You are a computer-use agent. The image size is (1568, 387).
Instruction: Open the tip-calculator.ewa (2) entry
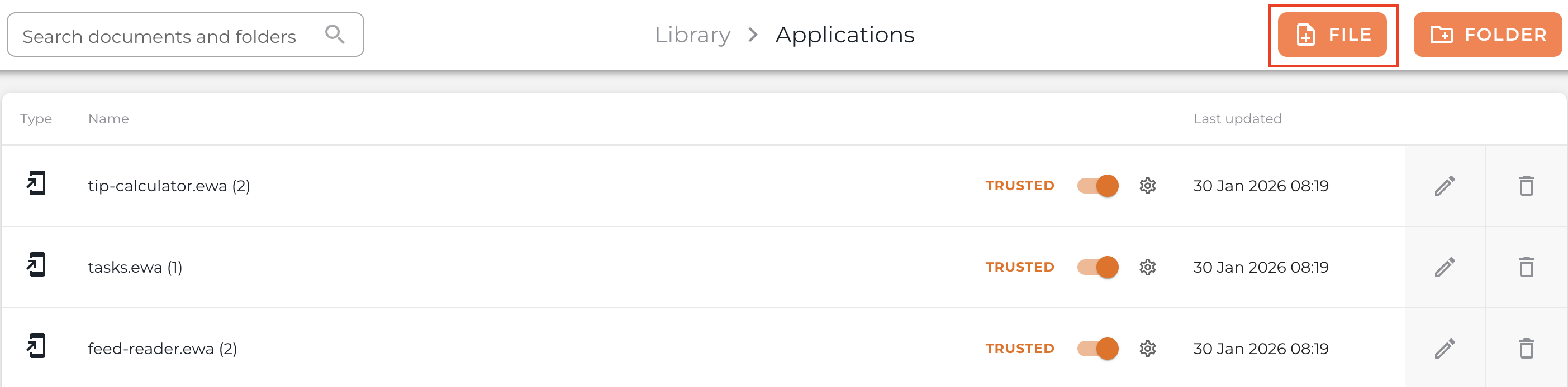(x=169, y=186)
